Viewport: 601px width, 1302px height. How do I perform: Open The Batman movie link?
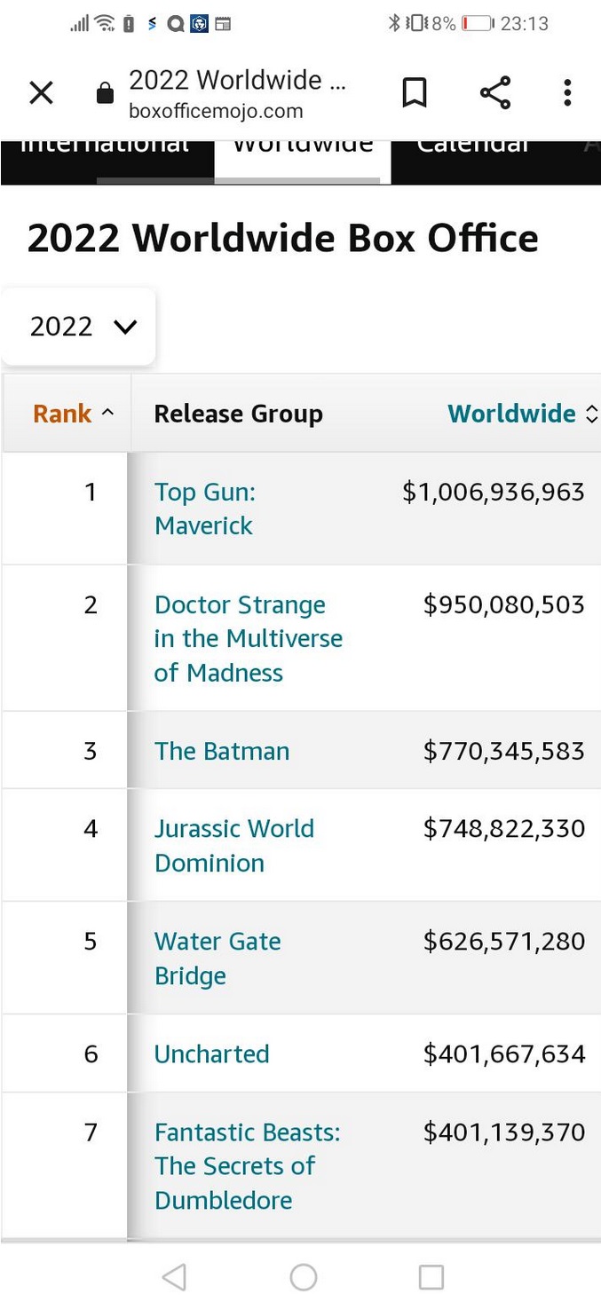(222, 751)
